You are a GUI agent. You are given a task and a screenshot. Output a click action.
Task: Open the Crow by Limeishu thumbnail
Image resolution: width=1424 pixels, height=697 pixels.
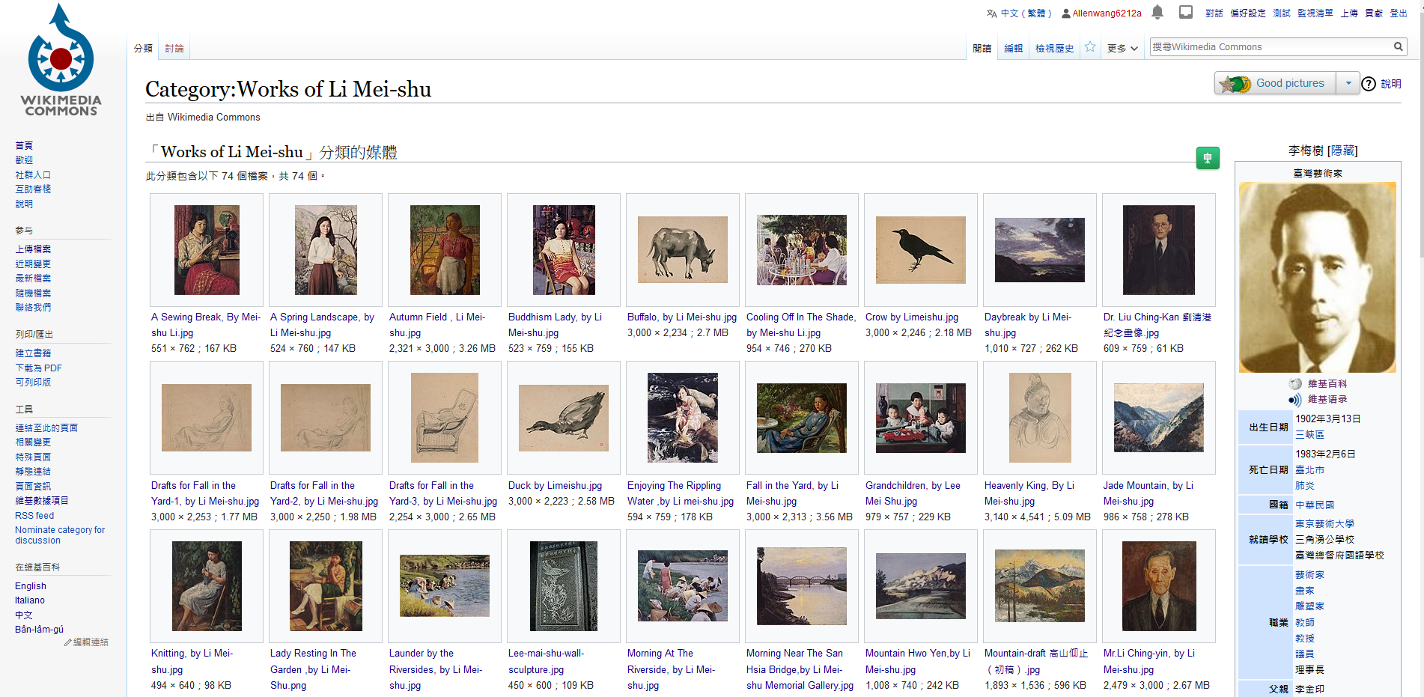pyautogui.click(x=921, y=250)
